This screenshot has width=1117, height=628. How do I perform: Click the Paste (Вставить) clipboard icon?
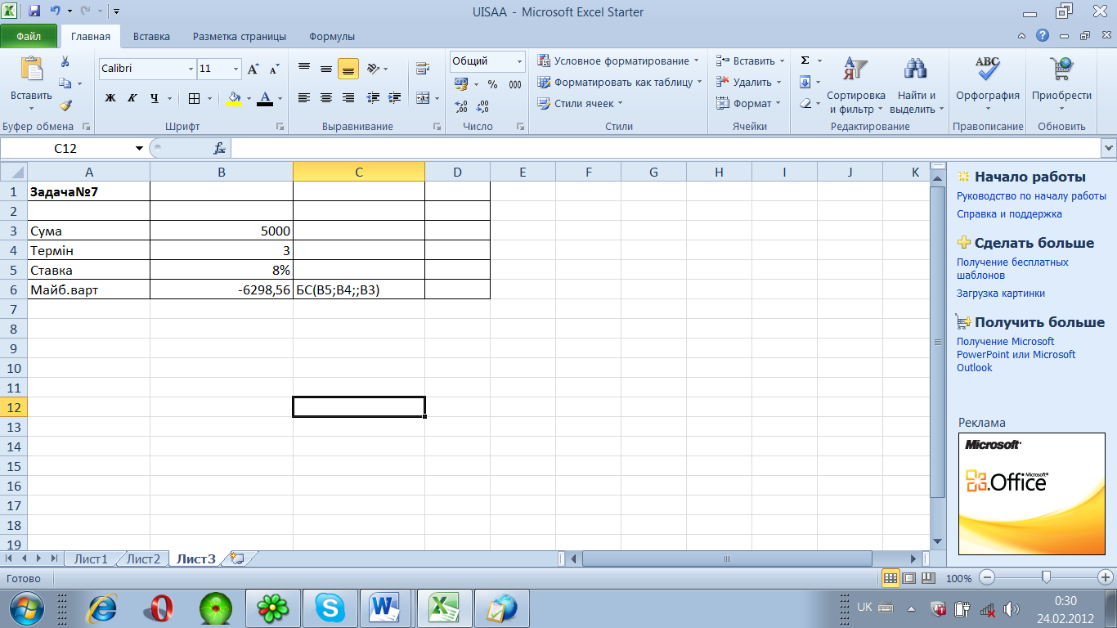(31, 70)
